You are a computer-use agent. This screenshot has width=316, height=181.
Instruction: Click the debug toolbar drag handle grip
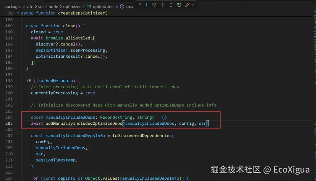coord(140,5)
